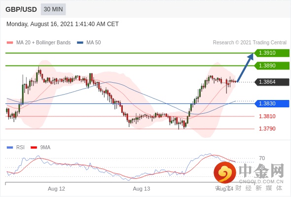Click the GBP/USD pair title
This screenshot has height=197, width=291.
click(x=21, y=9)
